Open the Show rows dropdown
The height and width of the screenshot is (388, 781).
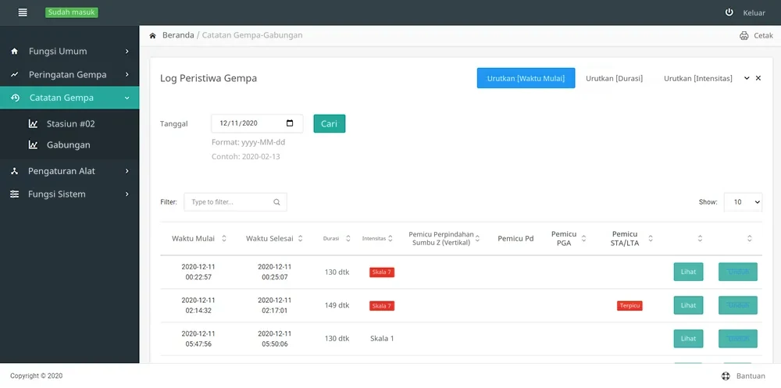click(743, 202)
